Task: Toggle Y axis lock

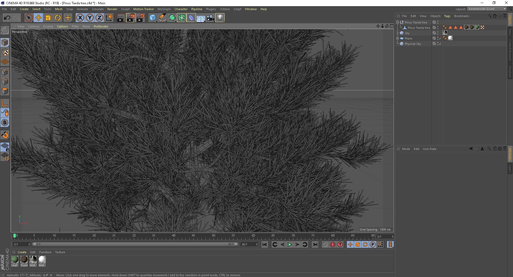Action: click(90, 18)
